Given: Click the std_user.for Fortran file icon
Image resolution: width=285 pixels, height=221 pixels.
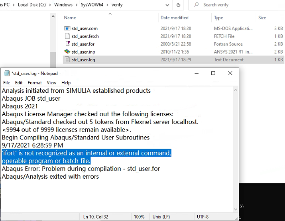Looking at the screenshot, I should 67,44.
